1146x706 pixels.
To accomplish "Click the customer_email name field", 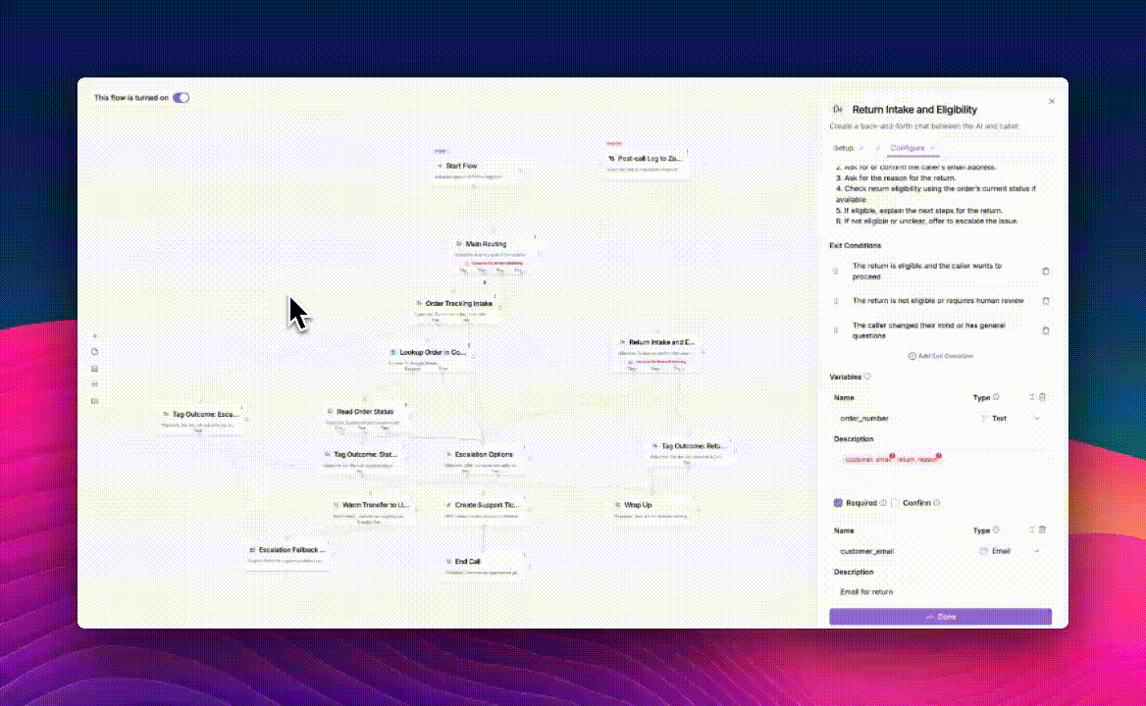I will click(903, 551).
